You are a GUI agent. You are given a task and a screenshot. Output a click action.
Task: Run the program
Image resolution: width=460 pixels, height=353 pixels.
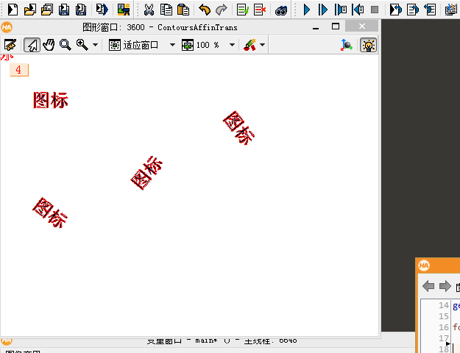[x=307, y=10]
